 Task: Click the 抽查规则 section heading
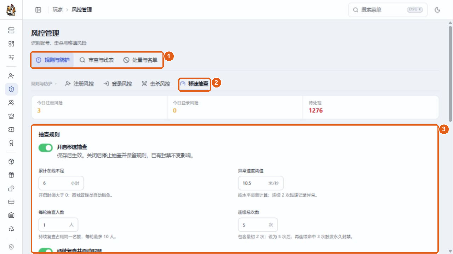pyautogui.click(x=49, y=134)
